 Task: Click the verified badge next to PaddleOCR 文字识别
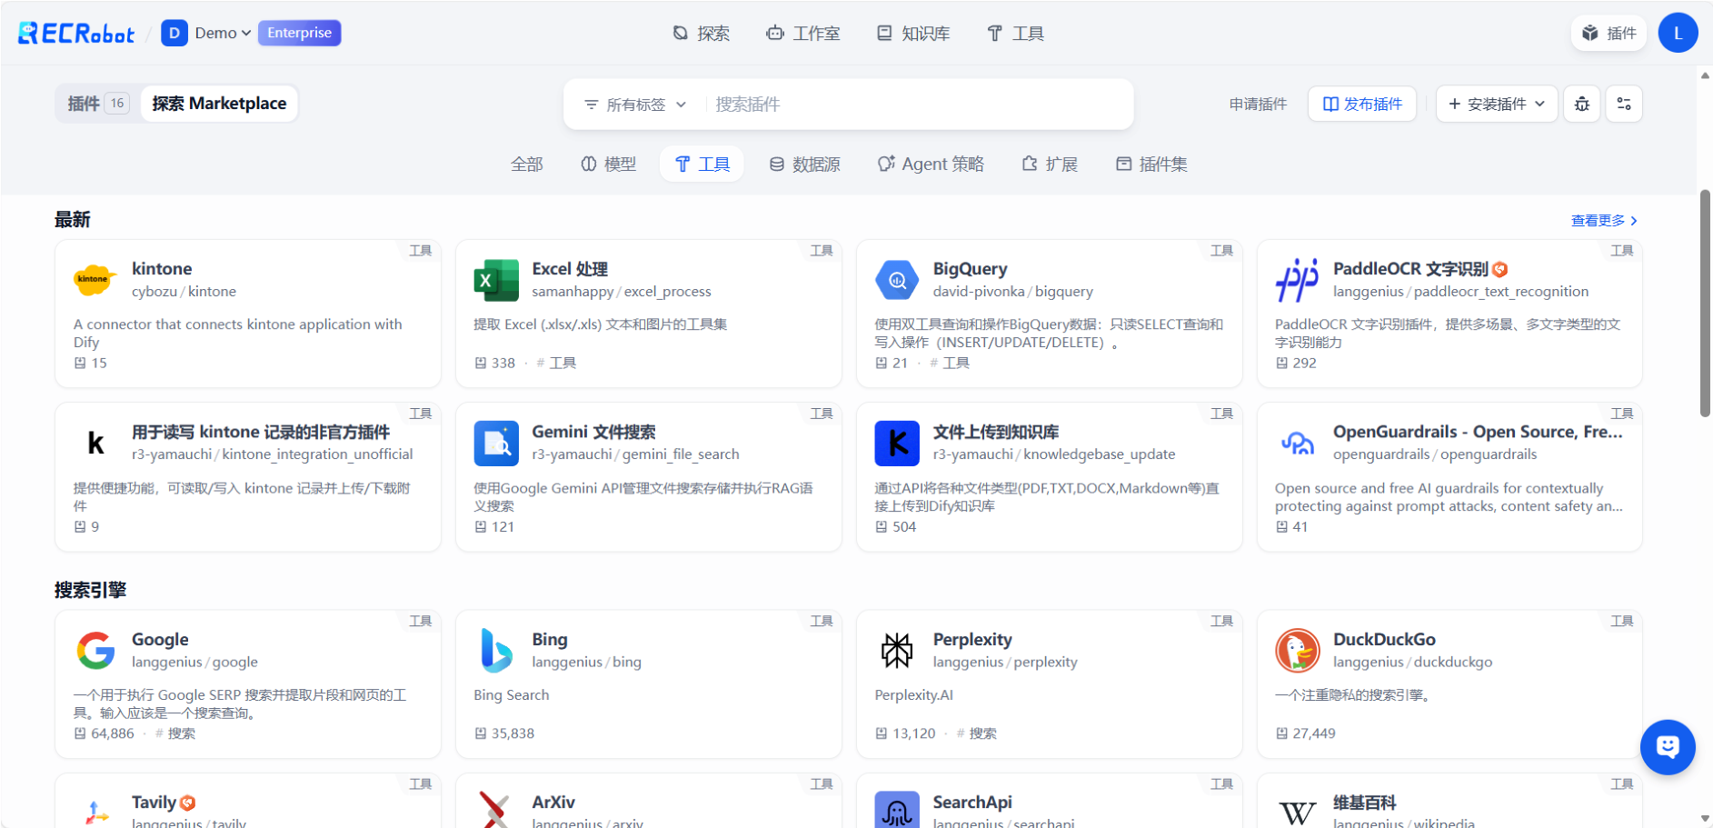coord(1500,269)
